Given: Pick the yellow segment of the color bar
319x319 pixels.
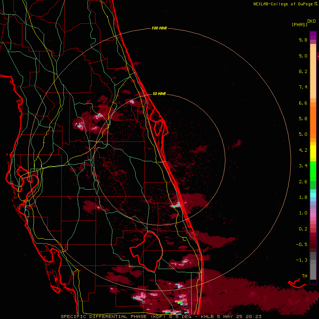Looking at the screenshot, I should [313, 152].
